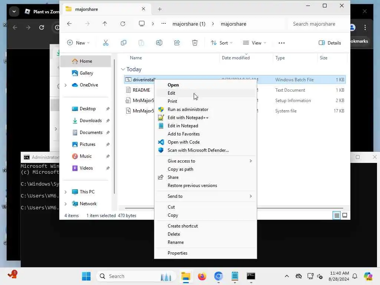Click the Cut scissors icon in toolbar

click(106, 43)
